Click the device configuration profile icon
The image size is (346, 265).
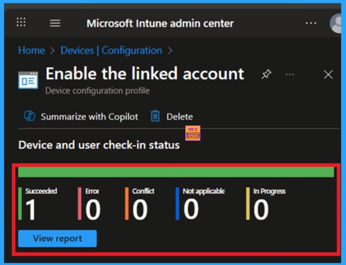click(x=28, y=80)
